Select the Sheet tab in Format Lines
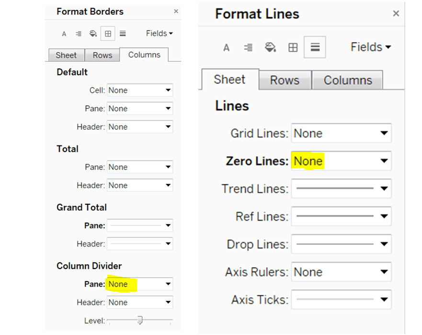Screen dimensions: 422x335 (230, 79)
